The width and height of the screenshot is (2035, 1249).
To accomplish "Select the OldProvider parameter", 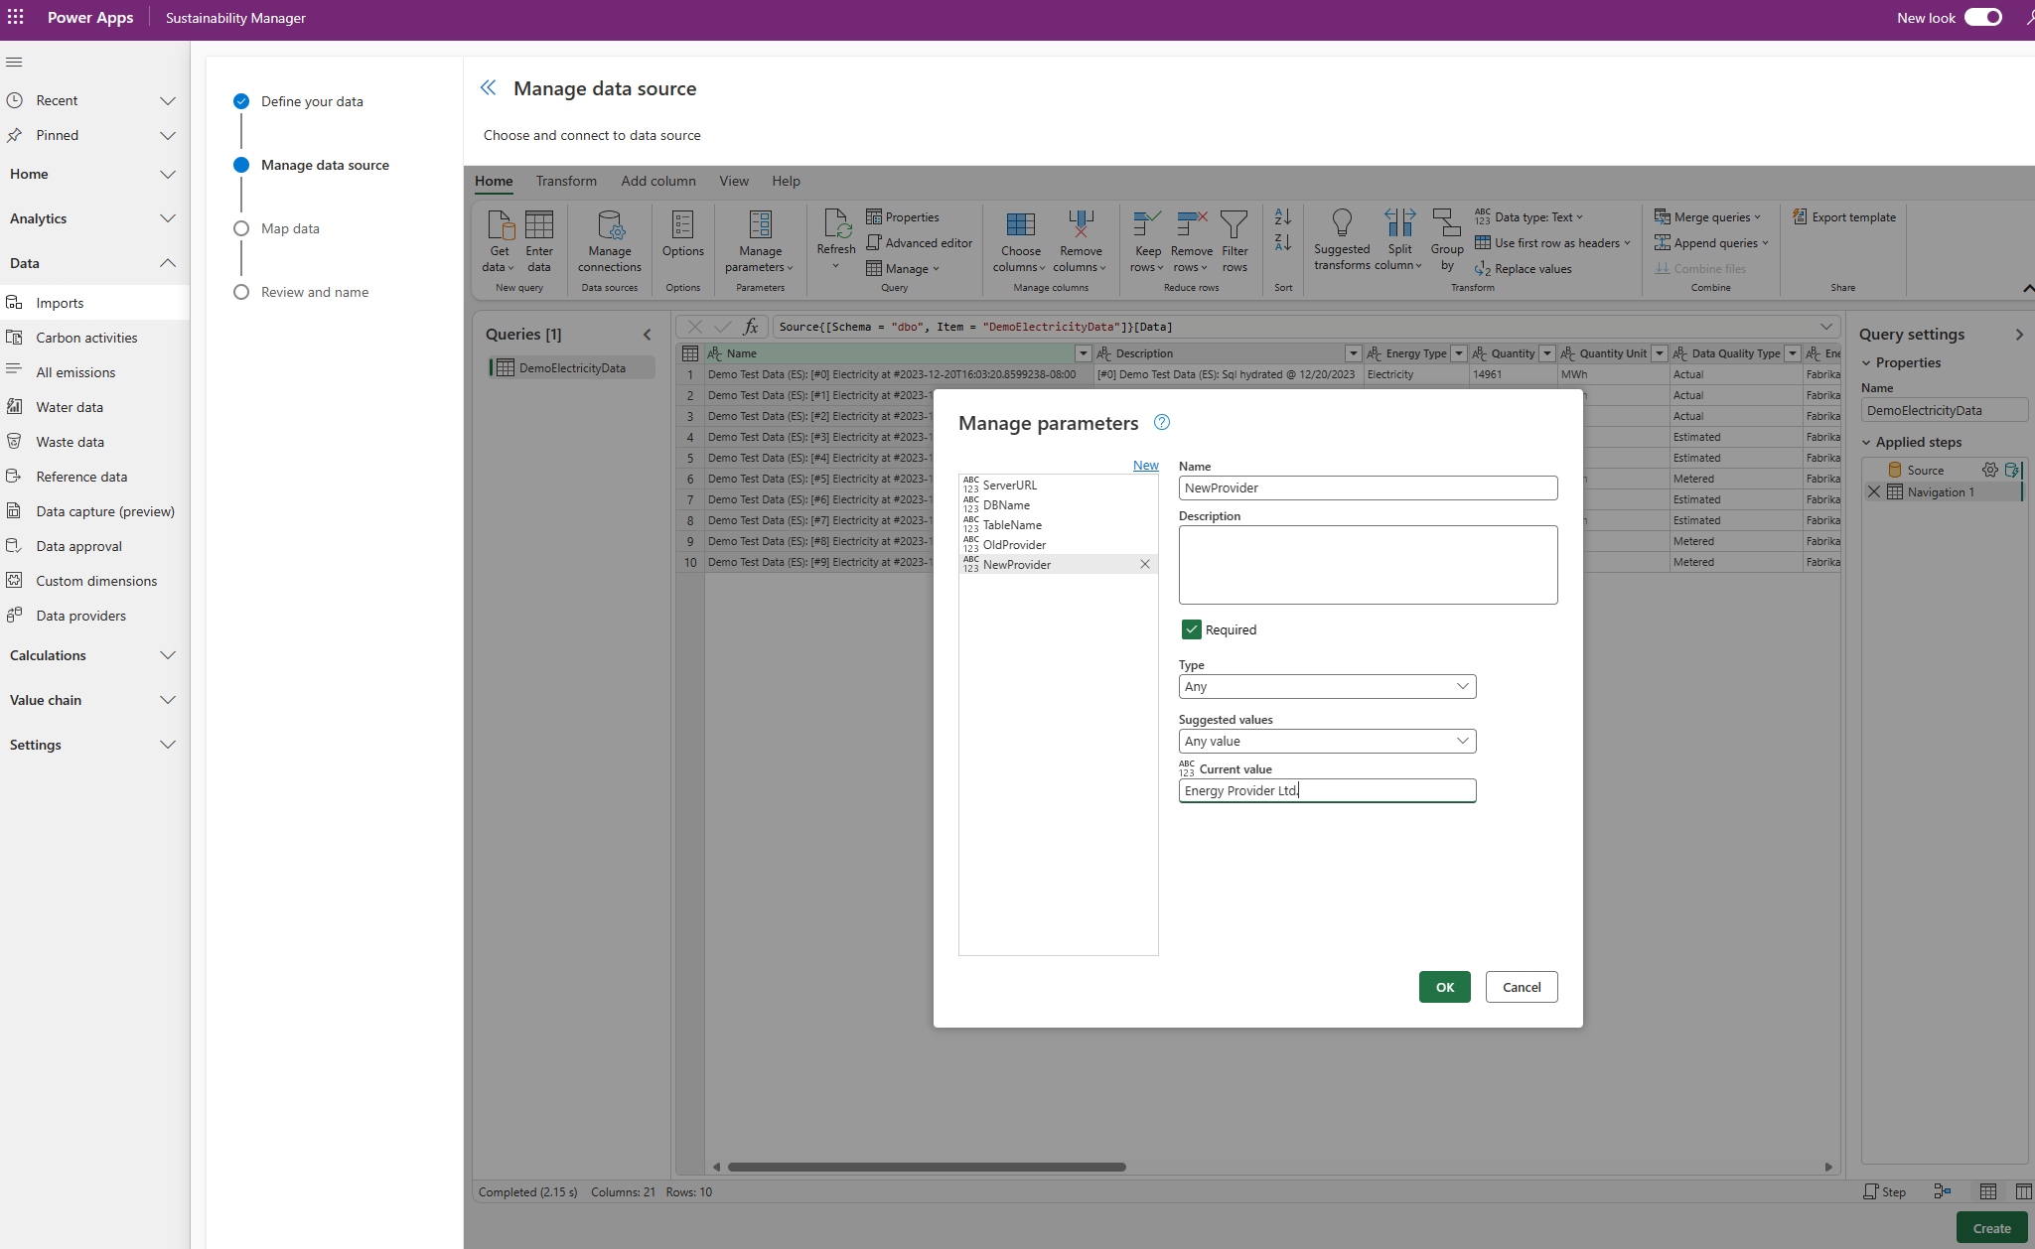I will pos(1058,544).
